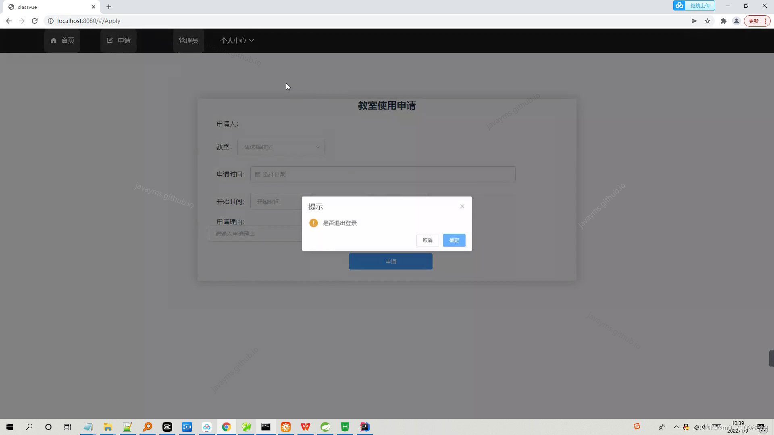Close the classvue tab

tap(94, 7)
